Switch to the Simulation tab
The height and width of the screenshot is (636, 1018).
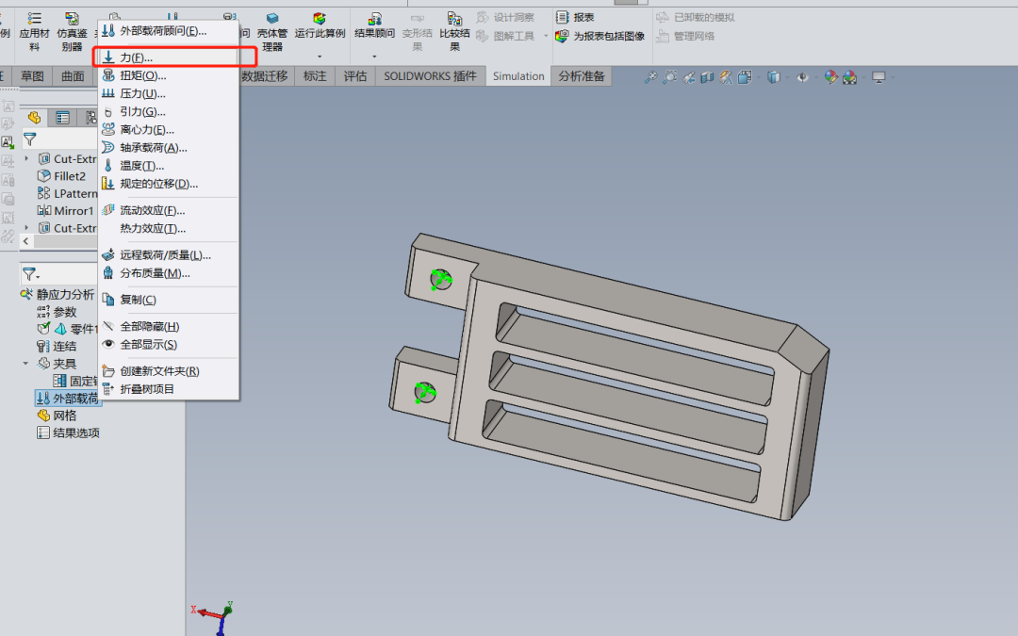(518, 76)
